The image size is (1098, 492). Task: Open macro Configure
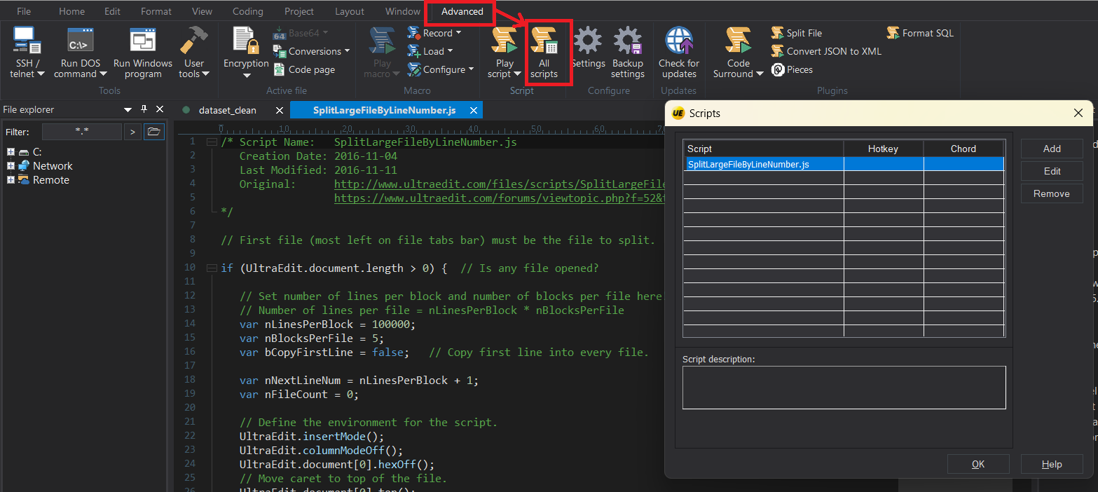click(440, 69)
